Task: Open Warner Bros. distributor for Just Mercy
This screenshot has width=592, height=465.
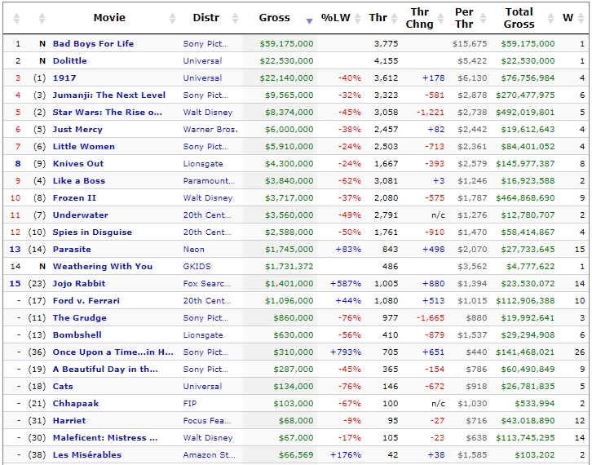Action: (x=210, y=130)
